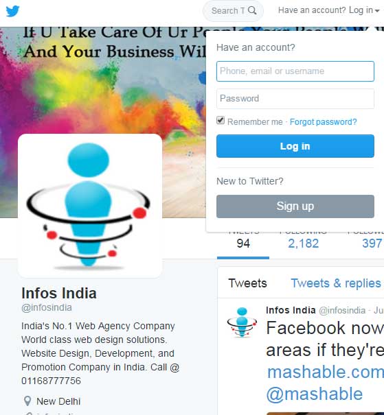
Task: Click the blue Log in button
Action: [295, 146]
